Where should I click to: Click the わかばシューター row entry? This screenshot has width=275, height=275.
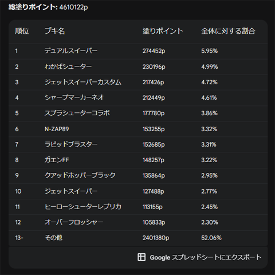(68, 66)
